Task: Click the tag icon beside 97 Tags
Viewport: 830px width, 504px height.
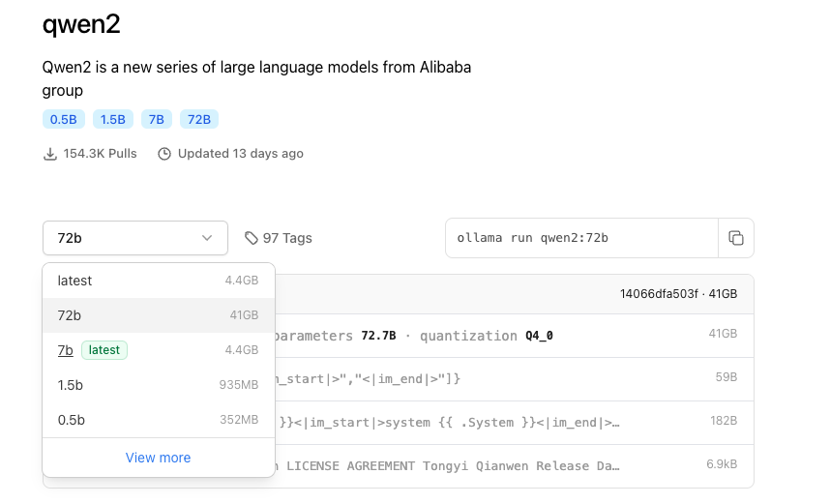Action: (x=252, y=238)
